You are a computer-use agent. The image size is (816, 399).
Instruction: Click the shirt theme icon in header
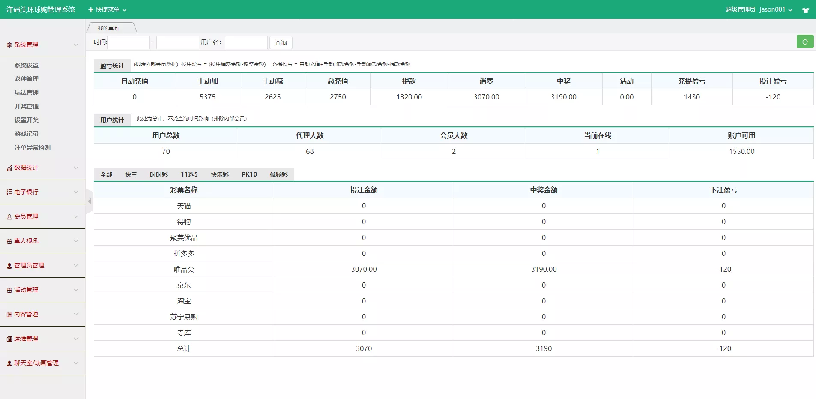[x=805, y=10]
